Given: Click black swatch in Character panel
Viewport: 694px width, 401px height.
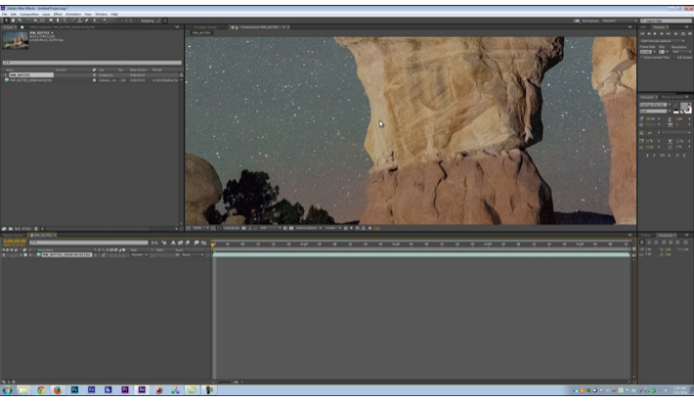Looking at the screenshot, I should [x=675, y=111].
